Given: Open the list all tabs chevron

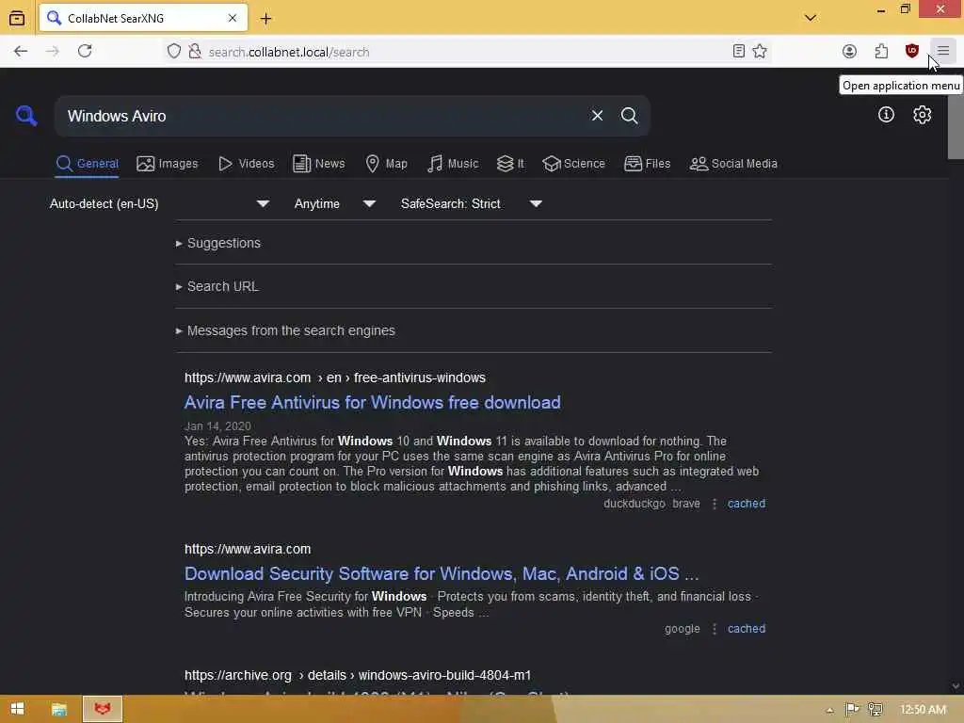Looking at the screenshot, I should 811,18.
